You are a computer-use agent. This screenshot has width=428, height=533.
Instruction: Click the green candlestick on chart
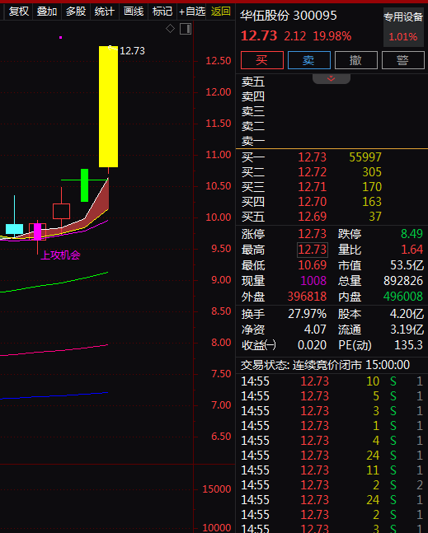coord(84,185)
